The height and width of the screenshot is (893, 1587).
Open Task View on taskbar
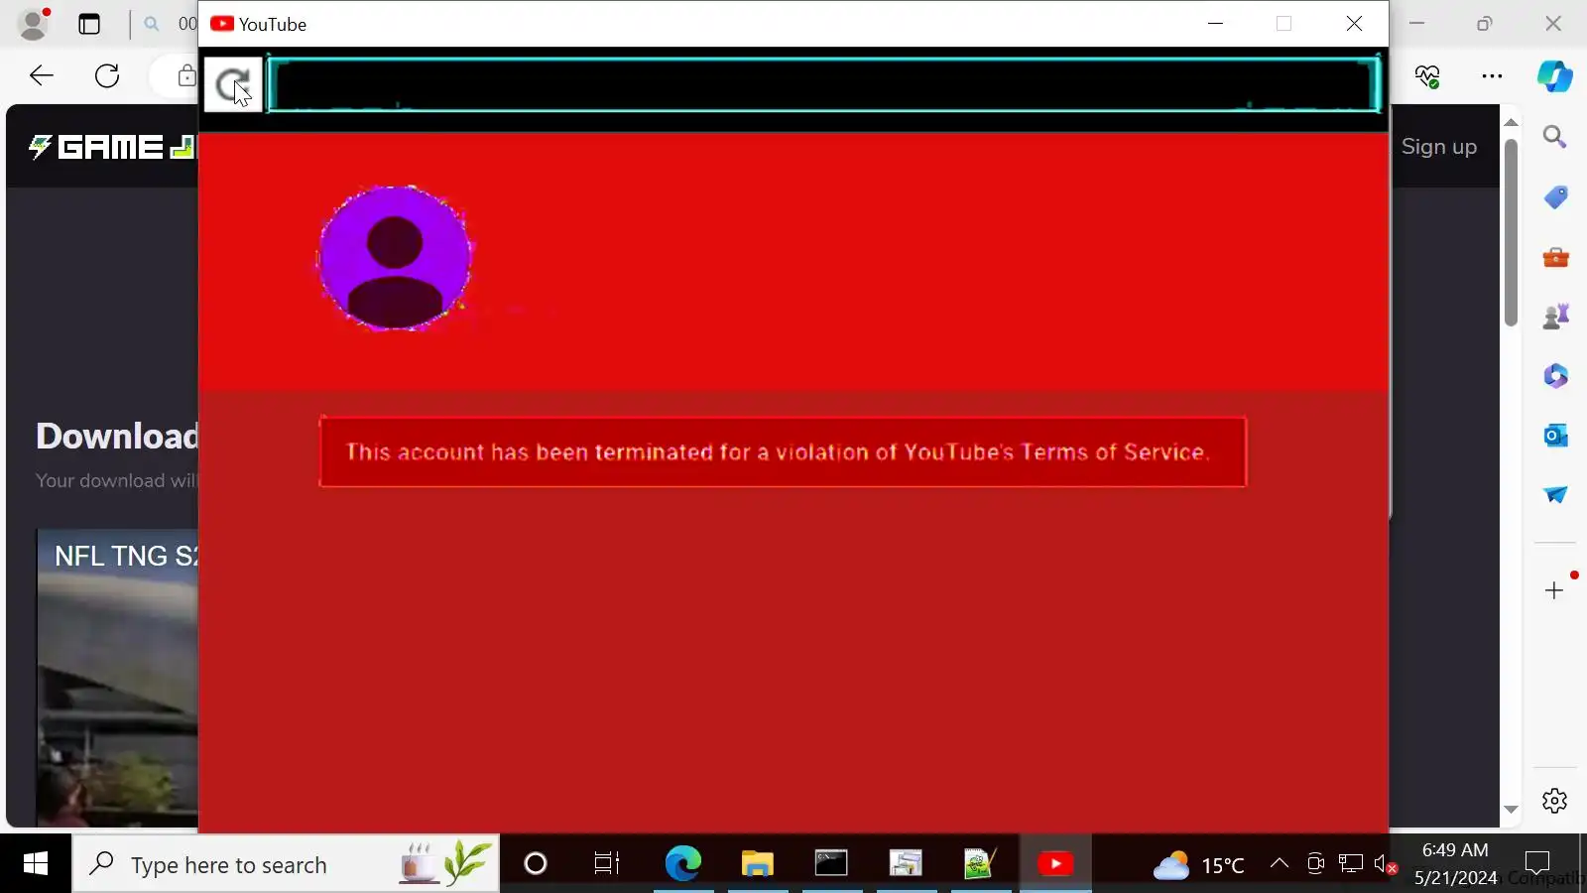pyautogui.click(x=607, y=864)
